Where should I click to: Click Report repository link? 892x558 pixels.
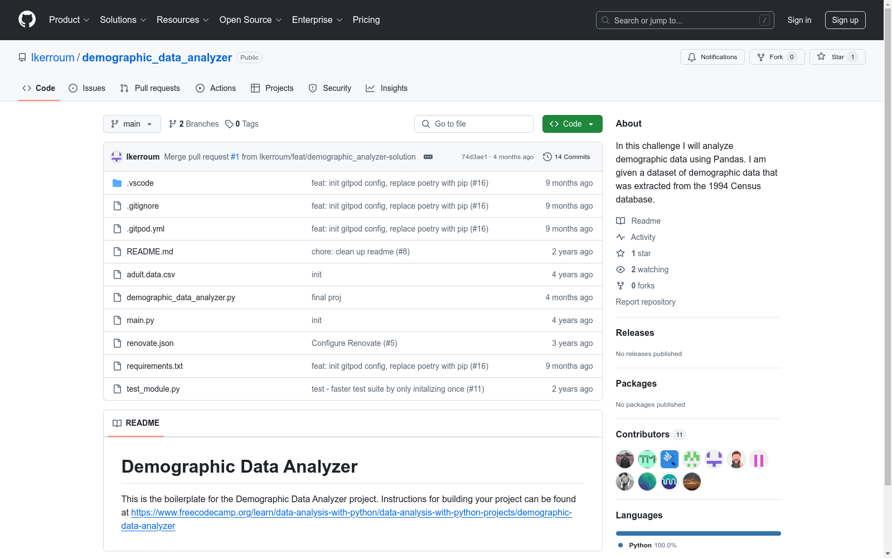tap(646, 302)
